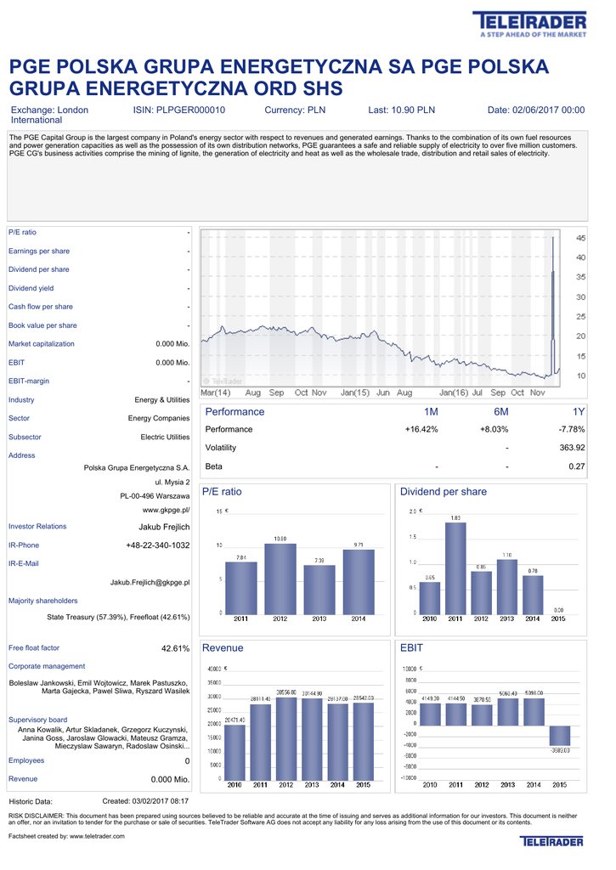Click the ISIN code PLPGER000010
The image size is (616, 870).
(x=179, y=110)
